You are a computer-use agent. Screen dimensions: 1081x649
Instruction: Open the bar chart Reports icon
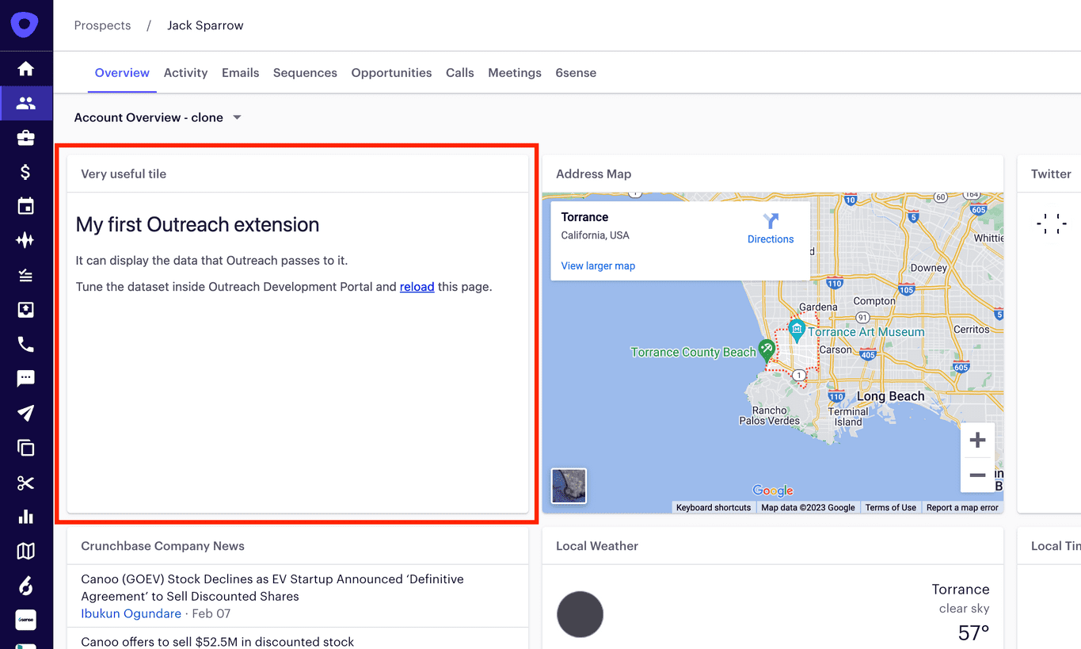tap(26, 517)
